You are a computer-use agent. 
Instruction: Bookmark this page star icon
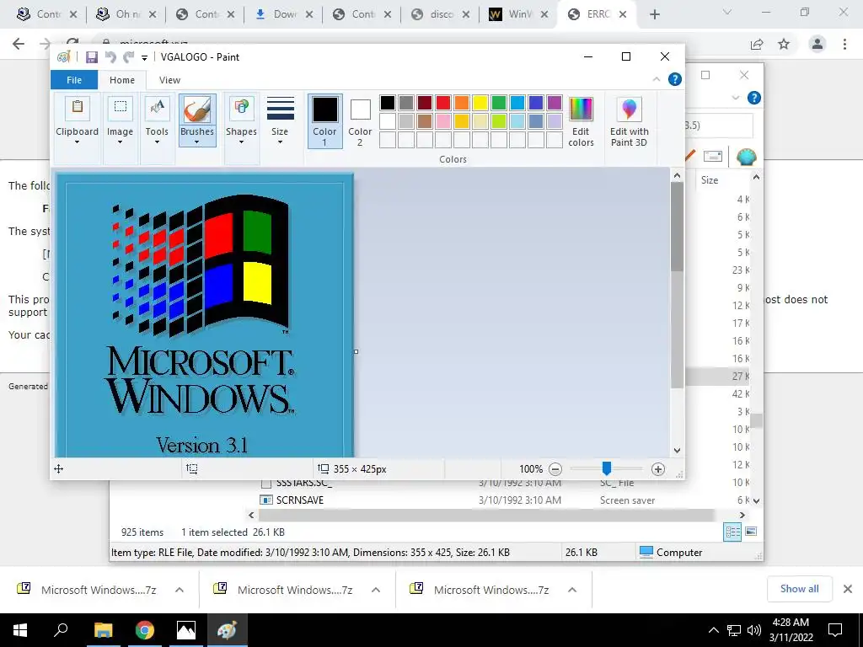click(784, 44)
